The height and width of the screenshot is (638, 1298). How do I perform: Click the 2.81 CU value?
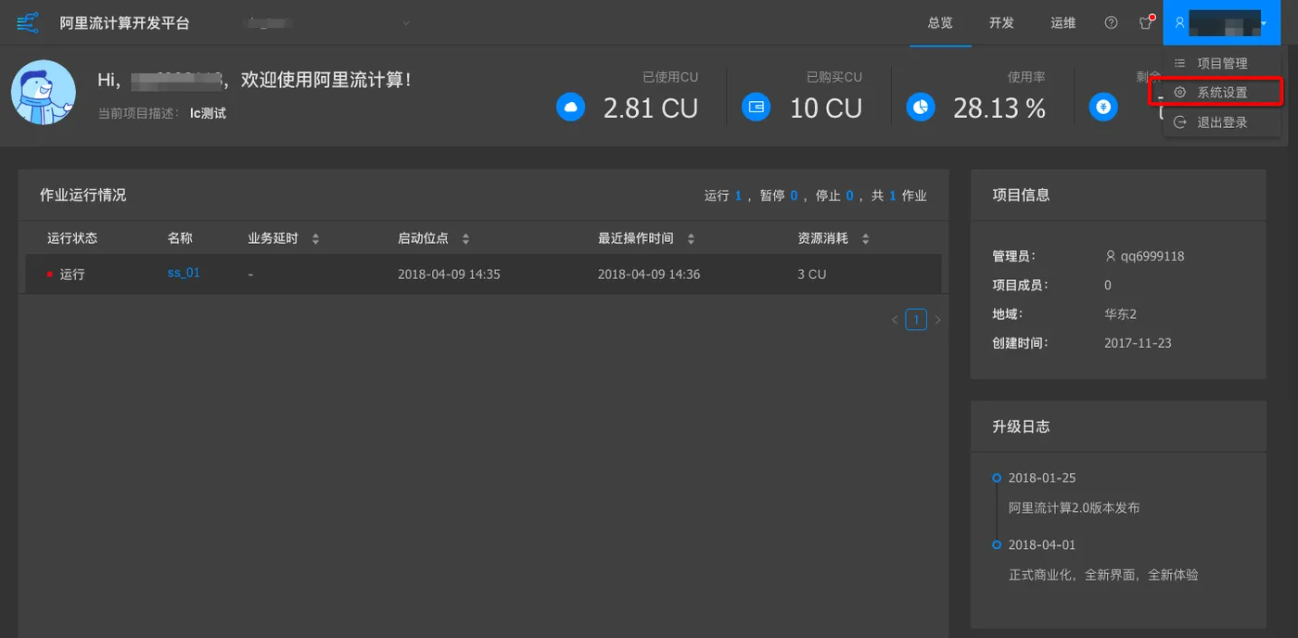tap(651, 108)
